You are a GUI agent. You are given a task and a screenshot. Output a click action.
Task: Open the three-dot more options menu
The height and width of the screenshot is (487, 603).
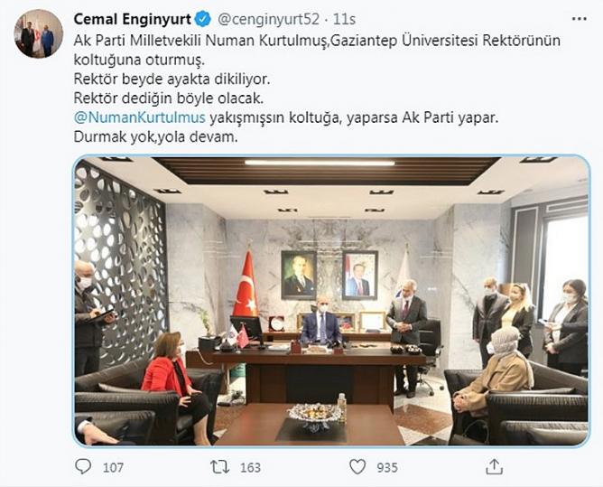[580, 19]
